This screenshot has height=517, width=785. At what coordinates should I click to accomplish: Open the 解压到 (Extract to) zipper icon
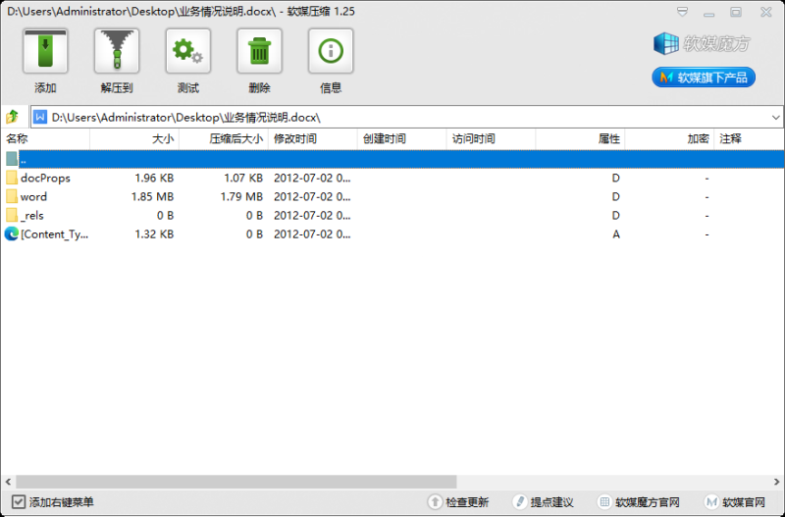(117, 51)
